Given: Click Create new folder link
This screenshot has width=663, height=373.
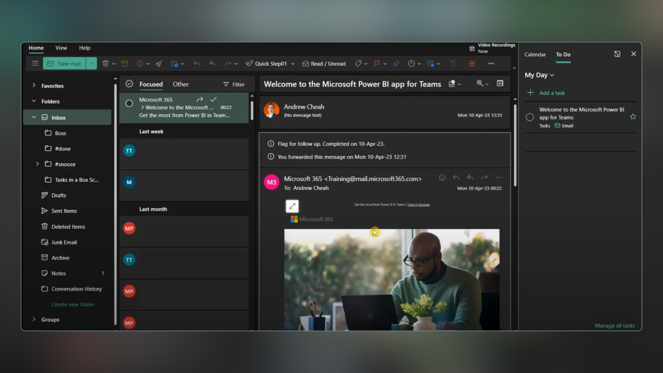Looking at the screenshot, I should click(x=73, y=304).
